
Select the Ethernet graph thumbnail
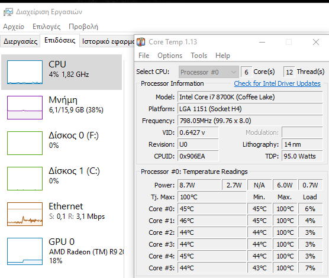click(x=25, y=214)
